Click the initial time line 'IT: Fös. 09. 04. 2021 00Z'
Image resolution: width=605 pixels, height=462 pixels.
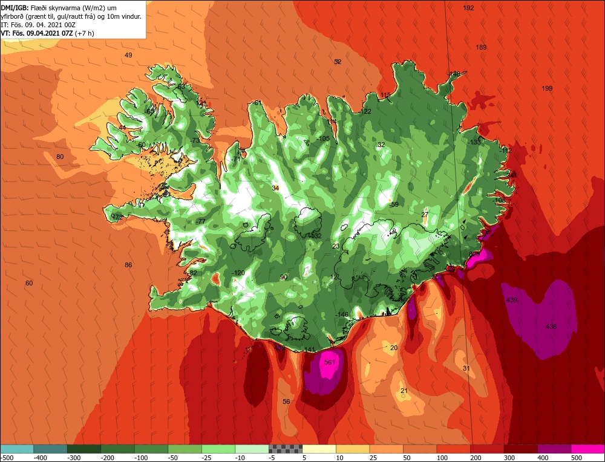[38, 25]
